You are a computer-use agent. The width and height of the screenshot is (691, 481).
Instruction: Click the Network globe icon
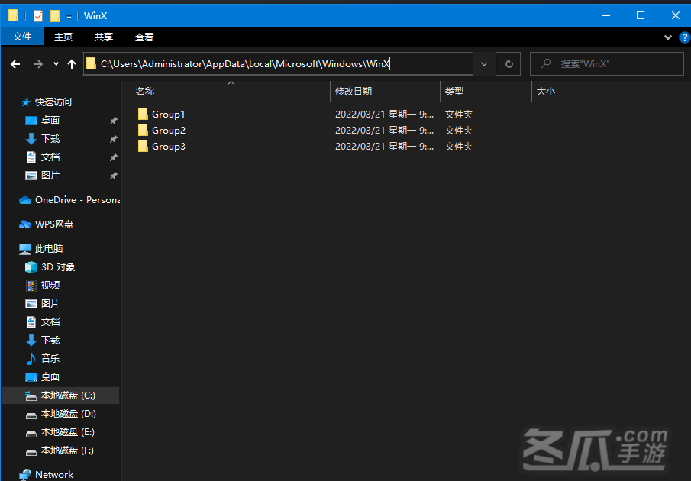click(25, 475)
